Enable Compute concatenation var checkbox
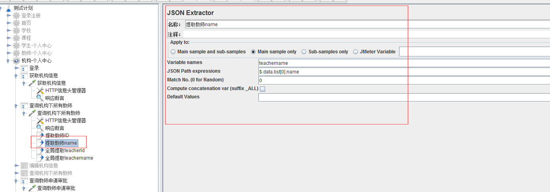The height and width of the screenshot is (192, 550). click(x=262, y=89)
